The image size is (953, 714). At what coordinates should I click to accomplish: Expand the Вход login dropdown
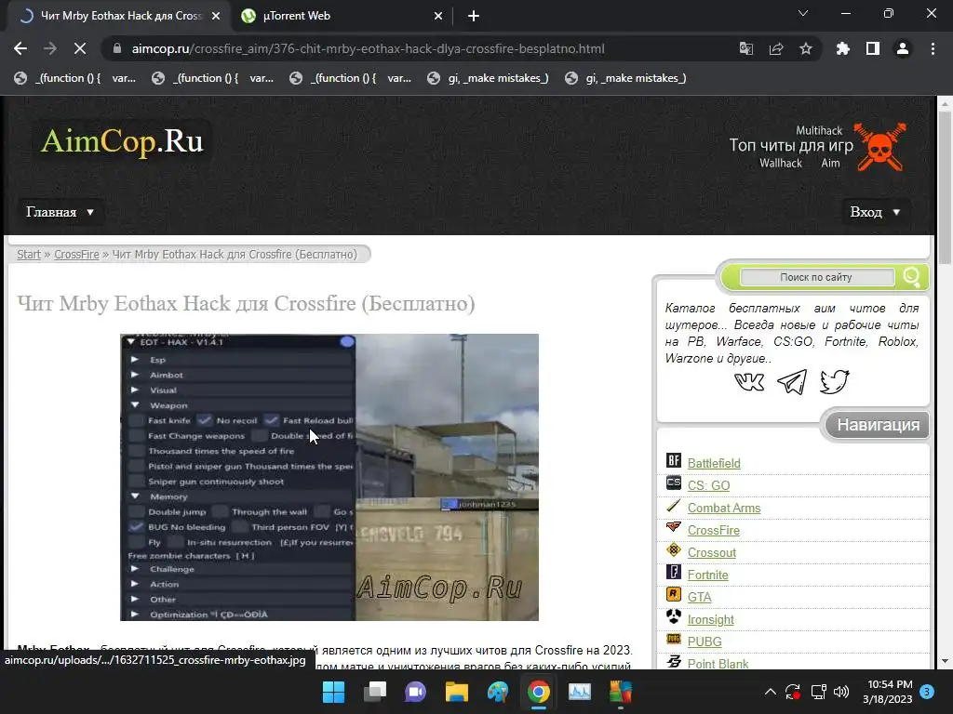(x=875, y=212)
